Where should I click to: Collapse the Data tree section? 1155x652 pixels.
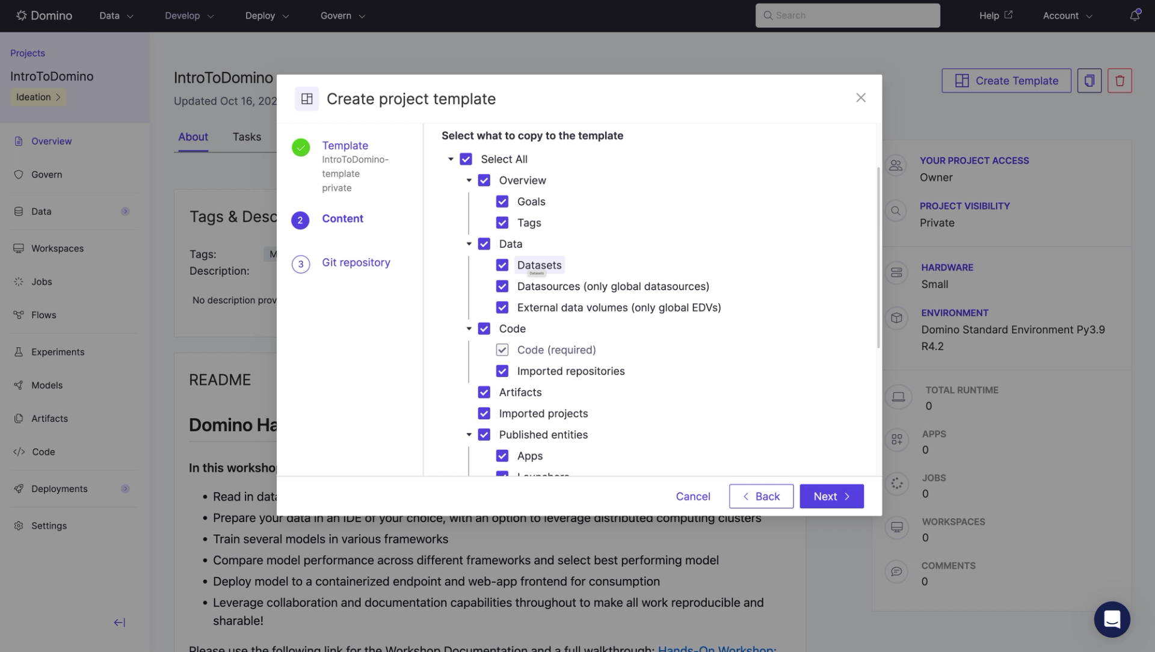coord(469,244)
